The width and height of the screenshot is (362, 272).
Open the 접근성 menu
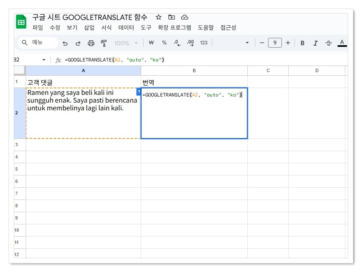tap(228, 28)
